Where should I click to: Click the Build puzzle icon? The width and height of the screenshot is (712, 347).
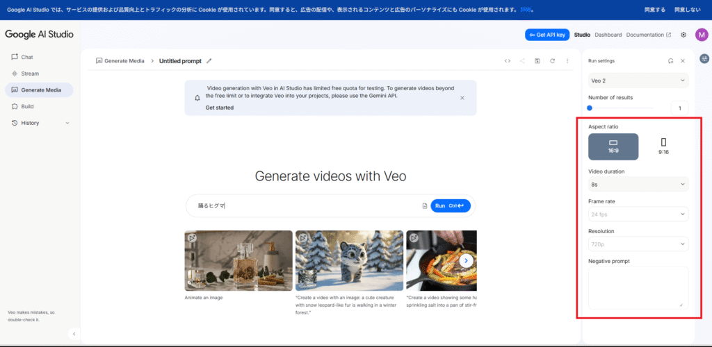click(15, 106)
